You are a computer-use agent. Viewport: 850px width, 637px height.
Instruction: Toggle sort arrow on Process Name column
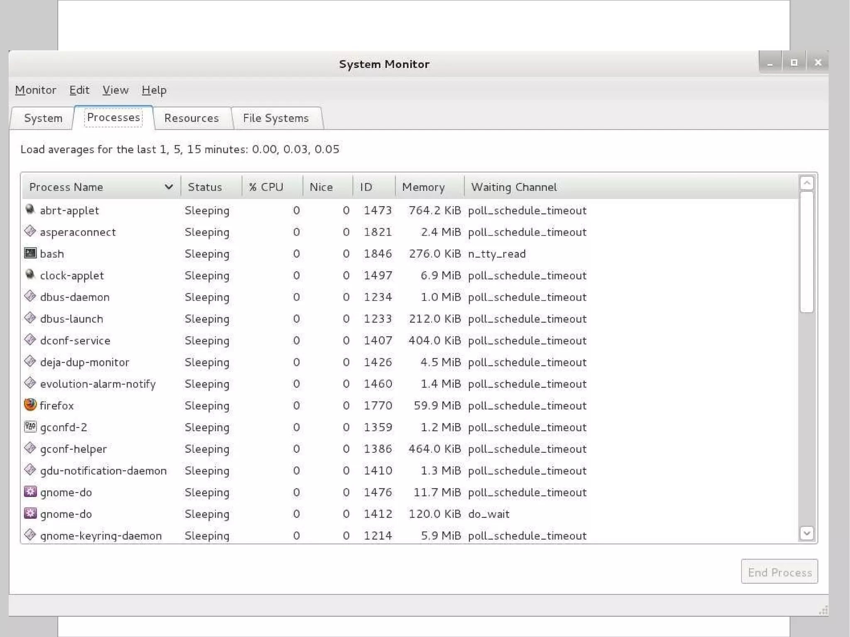(169, 187)
